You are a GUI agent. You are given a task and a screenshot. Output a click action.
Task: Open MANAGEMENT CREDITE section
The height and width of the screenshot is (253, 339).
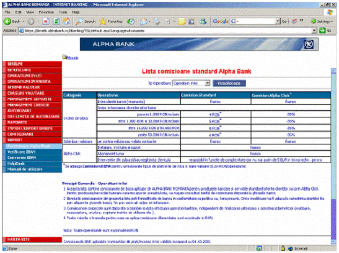(32, 105)
